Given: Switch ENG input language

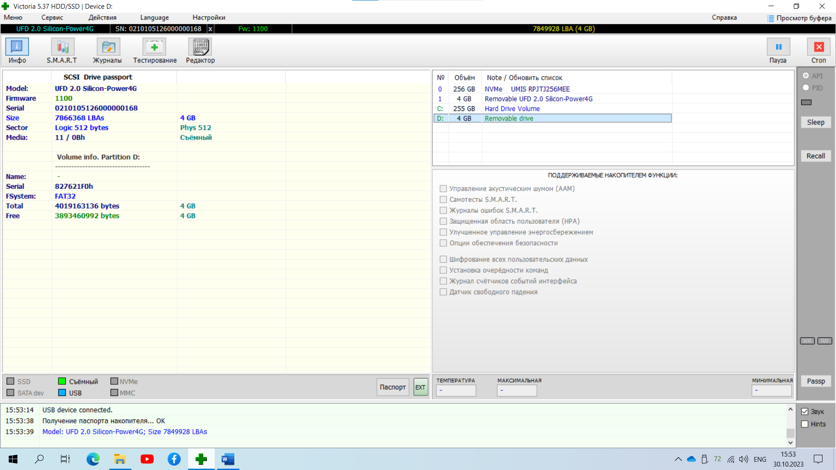Looking at the screenshot, I should (760, 459).
